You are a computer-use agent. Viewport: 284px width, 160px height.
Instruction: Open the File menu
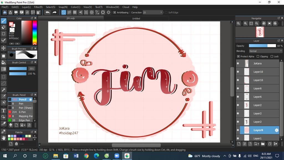[x=5, y=7]
